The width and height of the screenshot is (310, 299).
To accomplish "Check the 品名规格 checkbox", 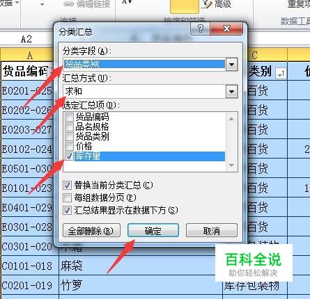I will point(69,127).
